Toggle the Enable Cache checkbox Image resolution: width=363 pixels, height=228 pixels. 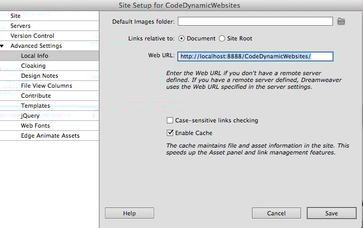click(x=170, y=133)
